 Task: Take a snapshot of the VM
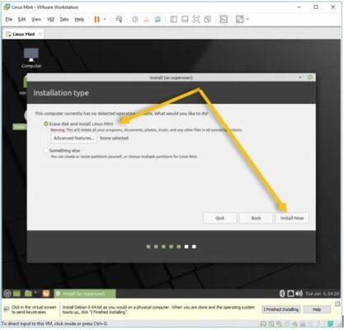point(135,19)
